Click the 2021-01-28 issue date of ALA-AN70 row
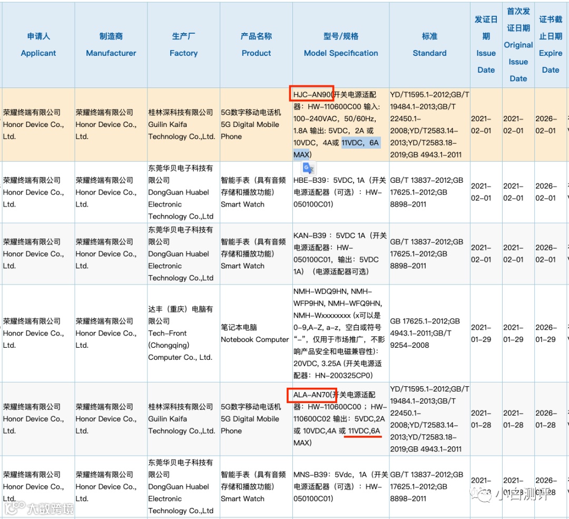Image resolution: width=569 pixels, height=519 pixels. click(x=486, y=419)
